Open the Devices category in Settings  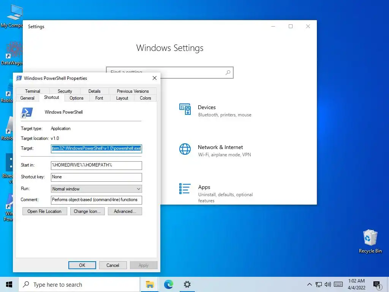point(215,111)
